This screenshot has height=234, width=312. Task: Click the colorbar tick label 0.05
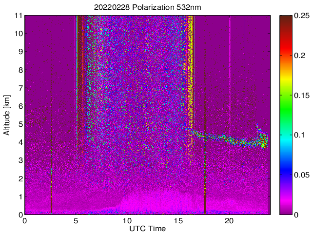tap(302, 175)
